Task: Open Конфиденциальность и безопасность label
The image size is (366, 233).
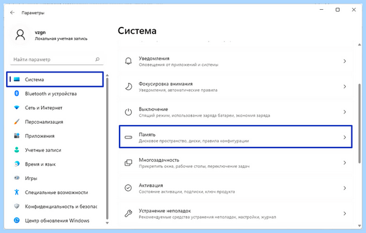Action: tap(61, 206)
